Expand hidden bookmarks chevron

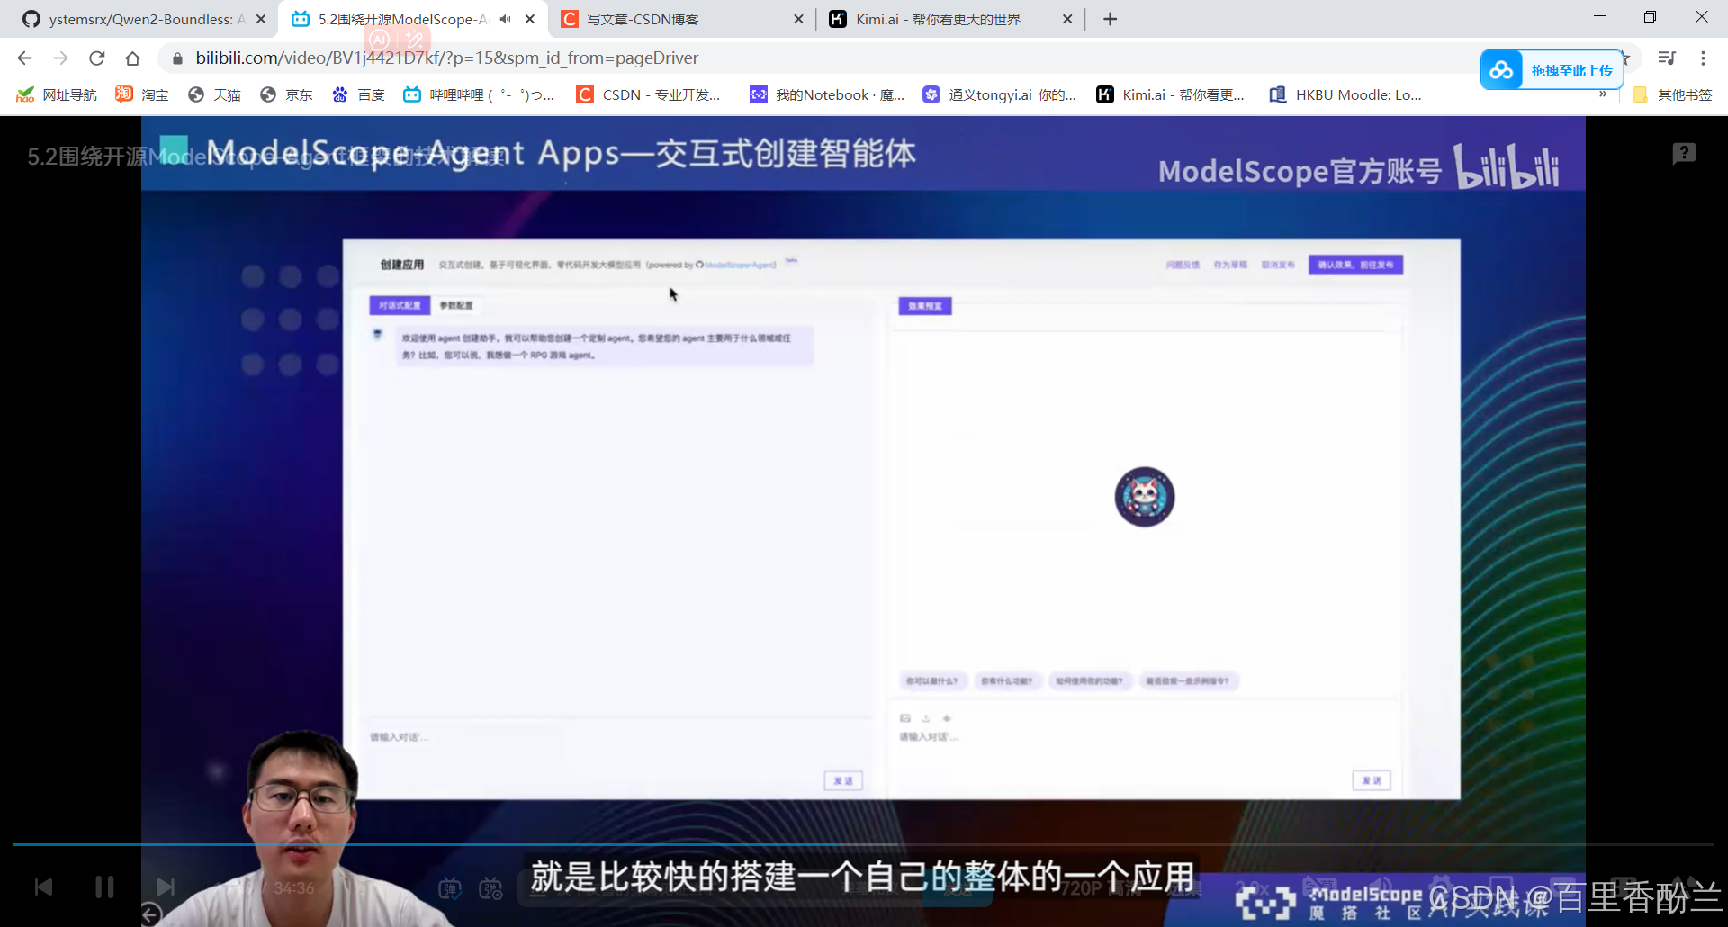[1603, 94]
